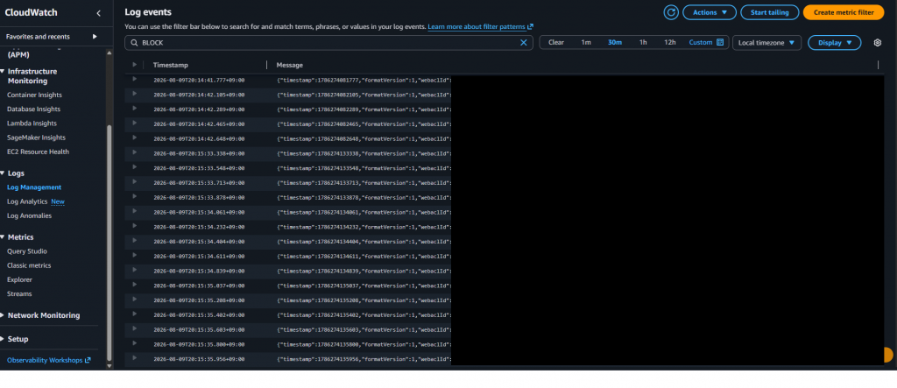Collapse the Logs section

coord(3,173)
